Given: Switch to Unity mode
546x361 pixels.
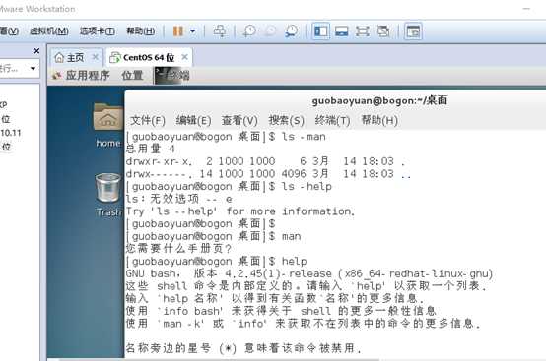Looking at the screenshot, I should [x=383, y=31].
